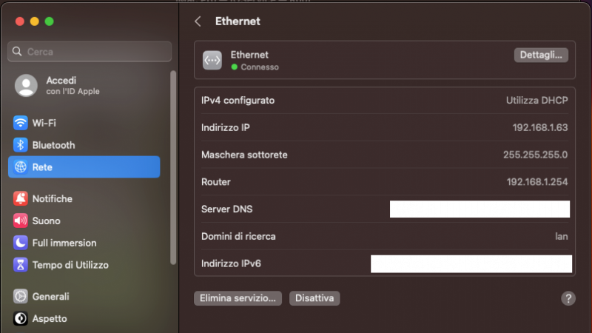The height and width of the screenshot is (333, 592).
Task: Click the Rete globe icon
Action: [20, 167]
